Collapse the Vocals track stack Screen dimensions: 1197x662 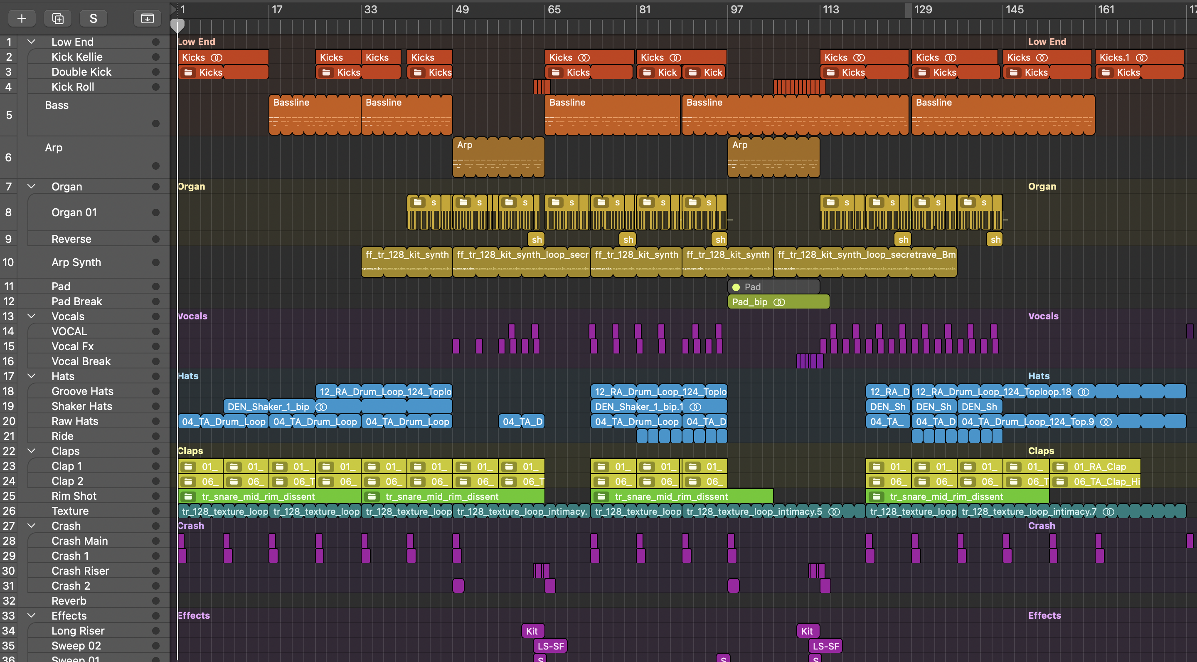[31, 316]
